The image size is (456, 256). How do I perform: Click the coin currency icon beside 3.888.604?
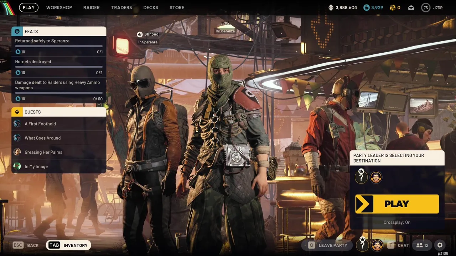coord(331,7)
